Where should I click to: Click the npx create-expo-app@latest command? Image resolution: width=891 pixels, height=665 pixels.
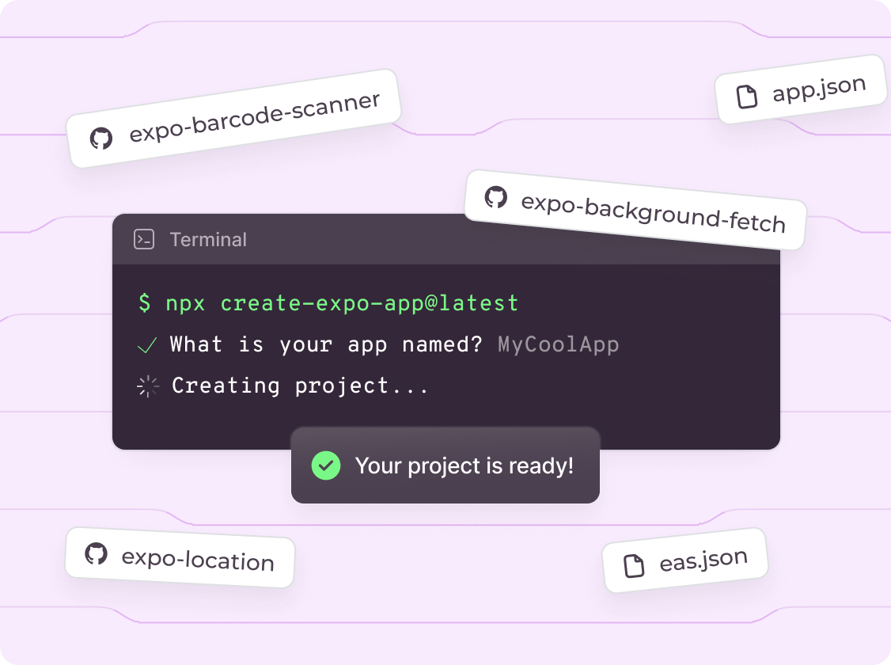(x=342, y=303)
